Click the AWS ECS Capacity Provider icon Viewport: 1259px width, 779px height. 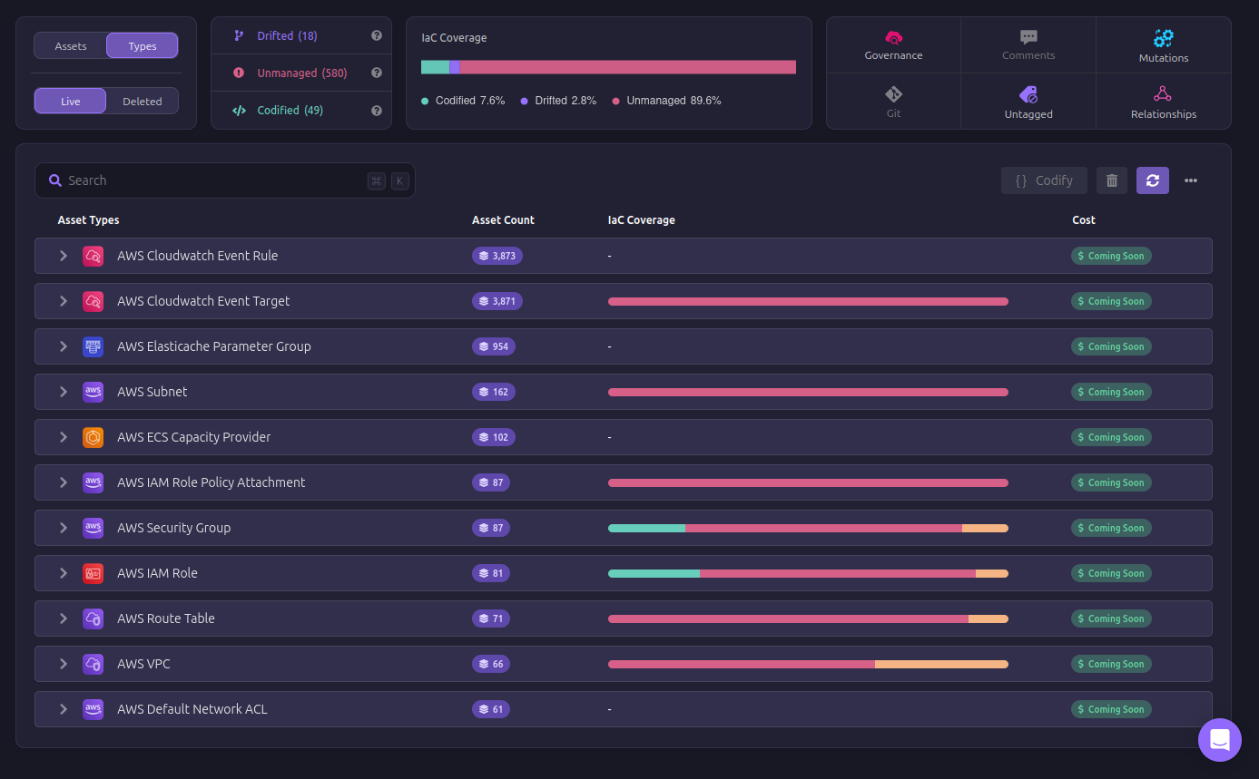(93, 437)
